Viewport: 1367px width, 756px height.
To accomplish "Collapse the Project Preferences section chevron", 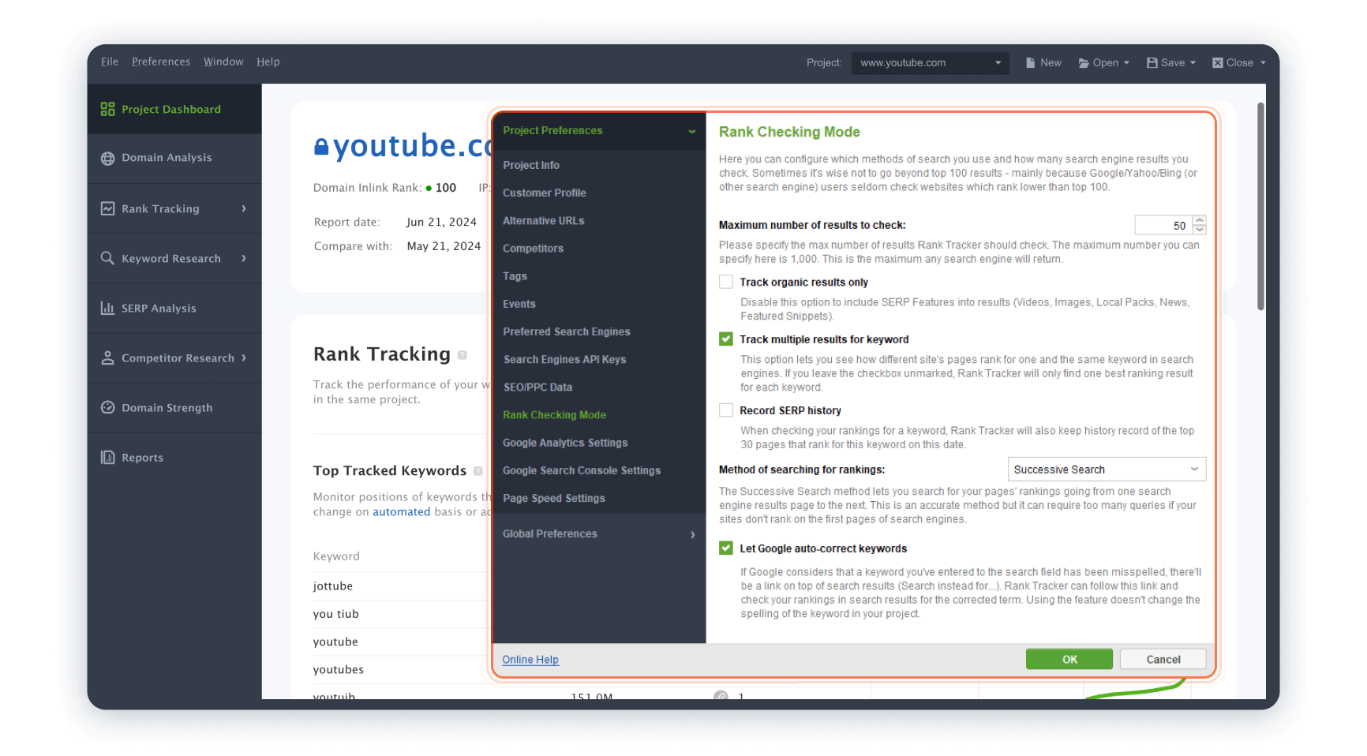I will pyautogui.click(x=692, y=131).
